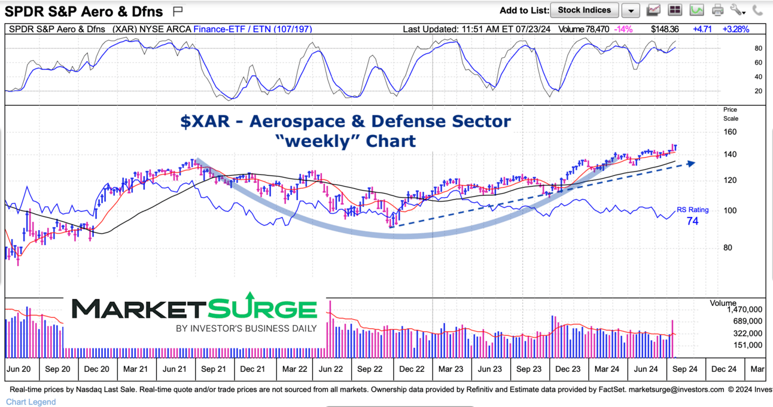Click the 689,000 volume scale label
773x407 pixels.
(747, 322)
